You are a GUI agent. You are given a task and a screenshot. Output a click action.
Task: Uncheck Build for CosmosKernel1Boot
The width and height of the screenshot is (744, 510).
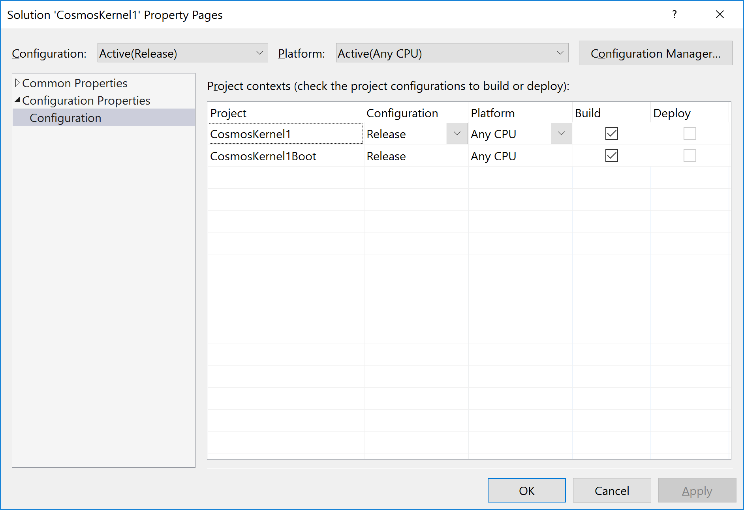611,156
